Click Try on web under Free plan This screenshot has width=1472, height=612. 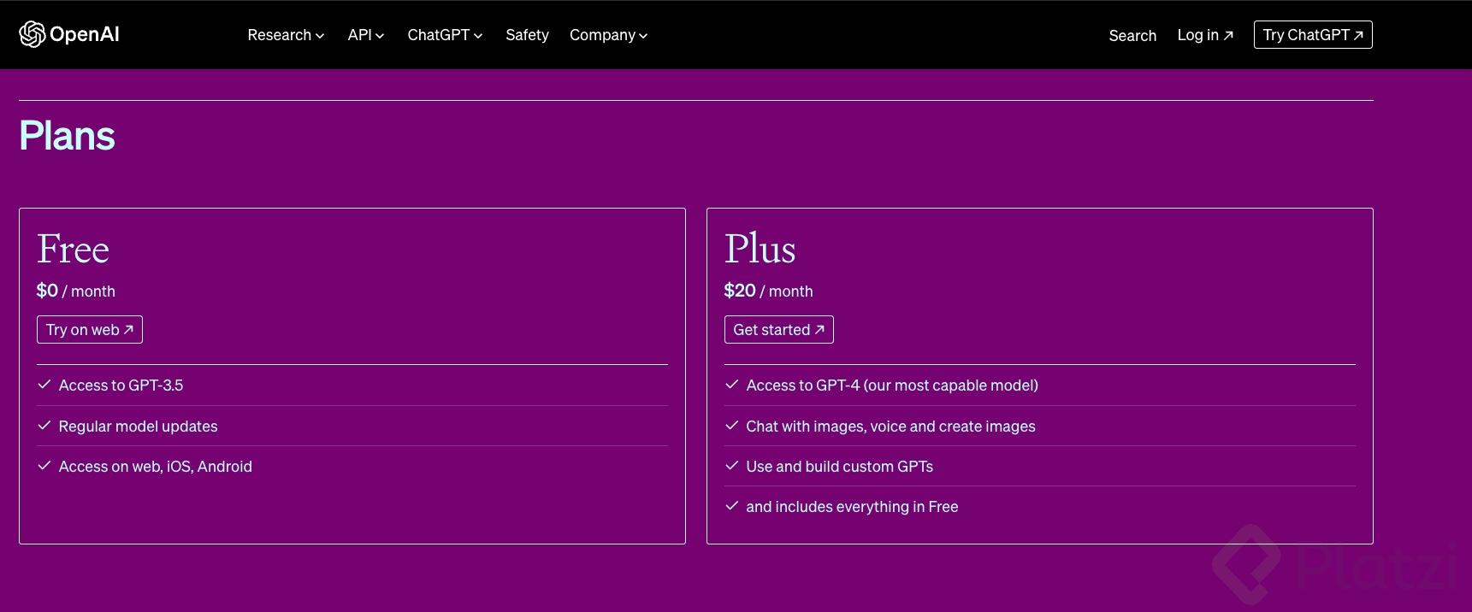pos(90,330)
